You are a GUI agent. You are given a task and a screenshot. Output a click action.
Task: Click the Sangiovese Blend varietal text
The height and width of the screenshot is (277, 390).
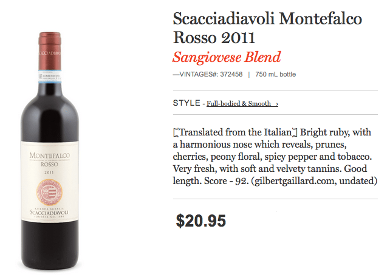click(x=227, y=58)
